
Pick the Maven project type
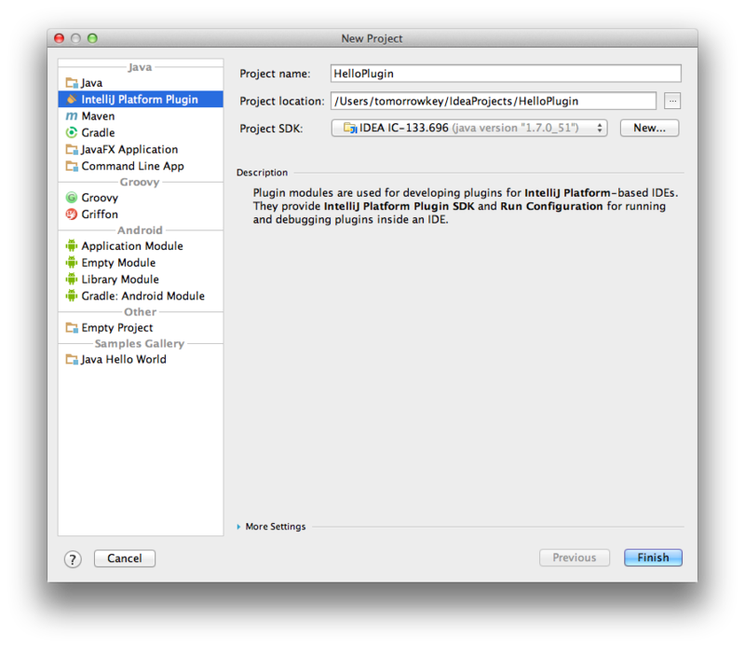click(x=141, y=116)
